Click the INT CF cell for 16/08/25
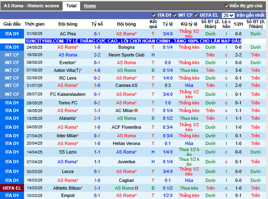The image size is (268, 199). coord(12,55)
